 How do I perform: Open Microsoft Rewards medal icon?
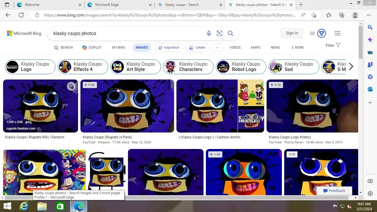tap(322, 33)
